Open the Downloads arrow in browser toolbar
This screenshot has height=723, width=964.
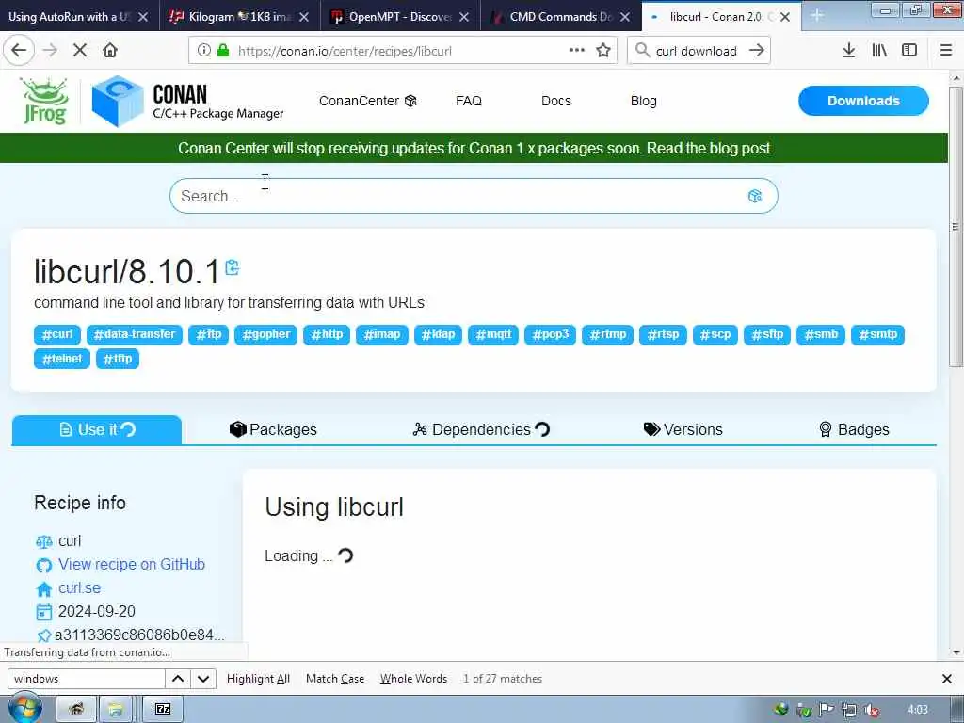[849, 51]
